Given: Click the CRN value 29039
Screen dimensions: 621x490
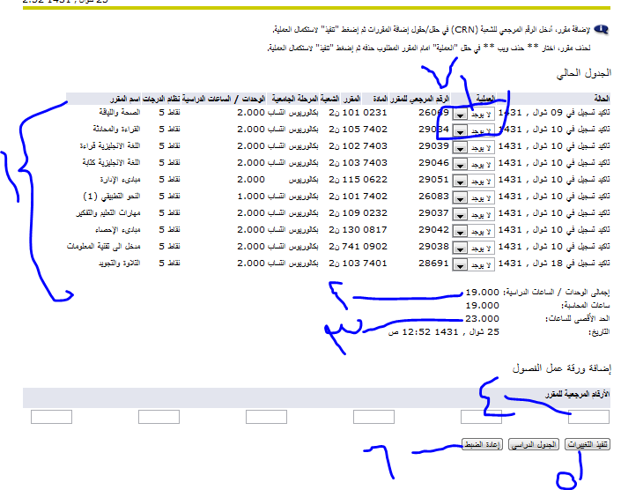Looking at the screenshot, I should [x=433, y=145].
